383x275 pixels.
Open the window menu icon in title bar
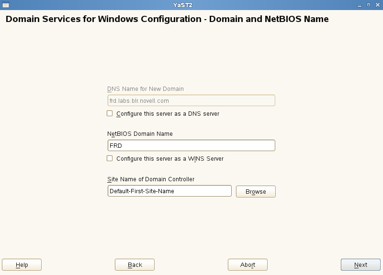pos(6,5)
